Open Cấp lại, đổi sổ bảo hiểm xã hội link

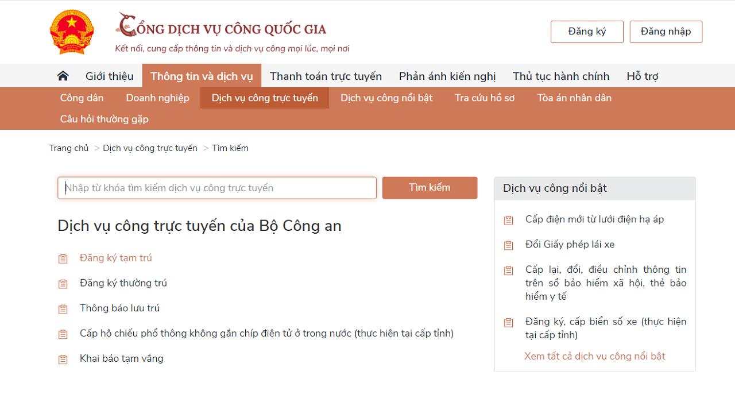click(606, 283)
